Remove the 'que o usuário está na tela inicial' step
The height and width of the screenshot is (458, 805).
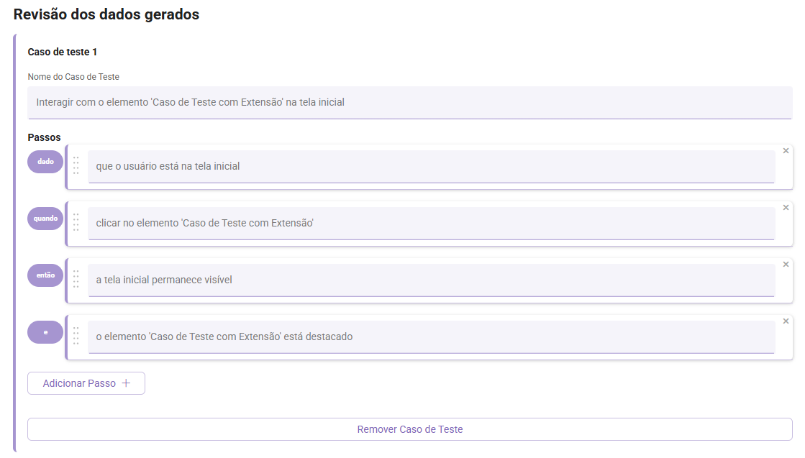coord(786,151)
